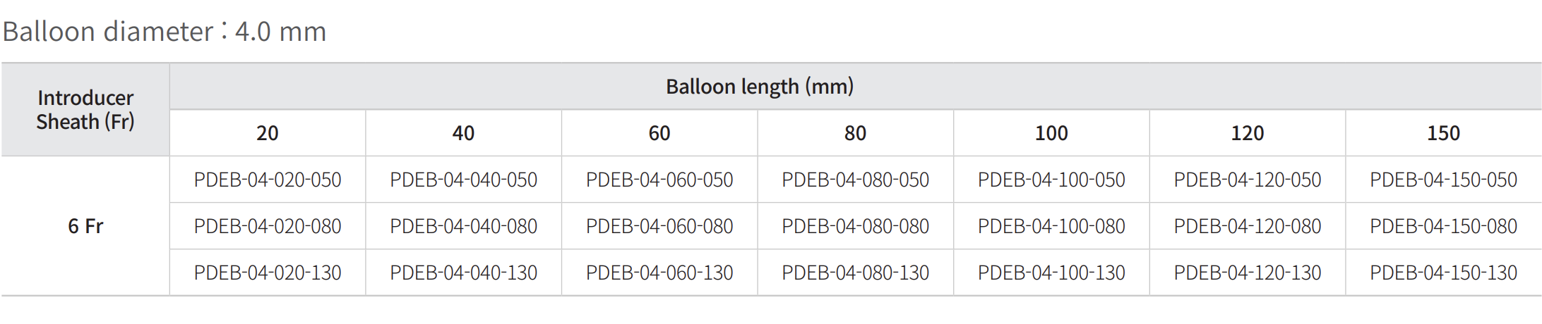Click the Balloon diameter 4.0 mm title
Image resolution: width=1542 pixels, height=324 pixels.
point(165,32)
